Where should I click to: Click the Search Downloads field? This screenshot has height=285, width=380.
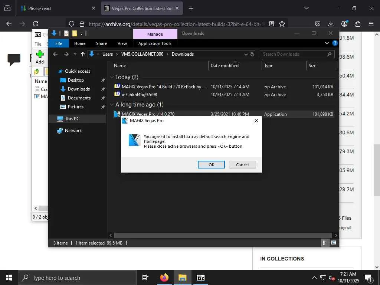point(297,54)
